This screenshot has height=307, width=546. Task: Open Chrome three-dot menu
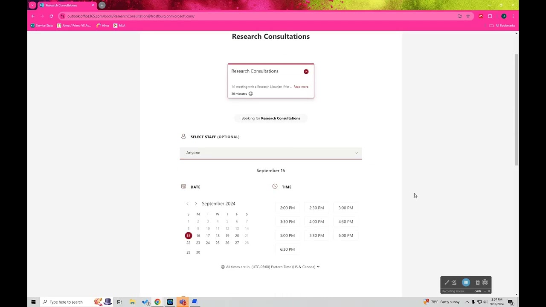pyautogui.click(x=513, y=16)
